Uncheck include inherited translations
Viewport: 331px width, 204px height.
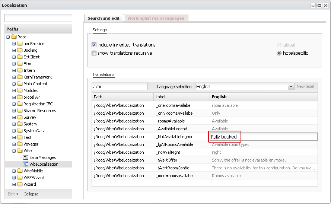94,45
